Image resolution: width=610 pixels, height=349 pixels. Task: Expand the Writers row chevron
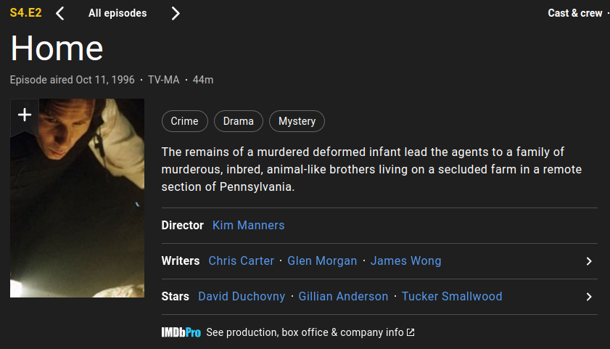pos(589,261)
